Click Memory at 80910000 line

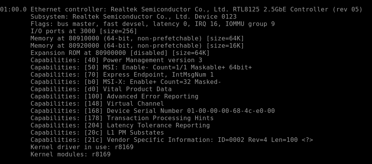pos(137,39)
